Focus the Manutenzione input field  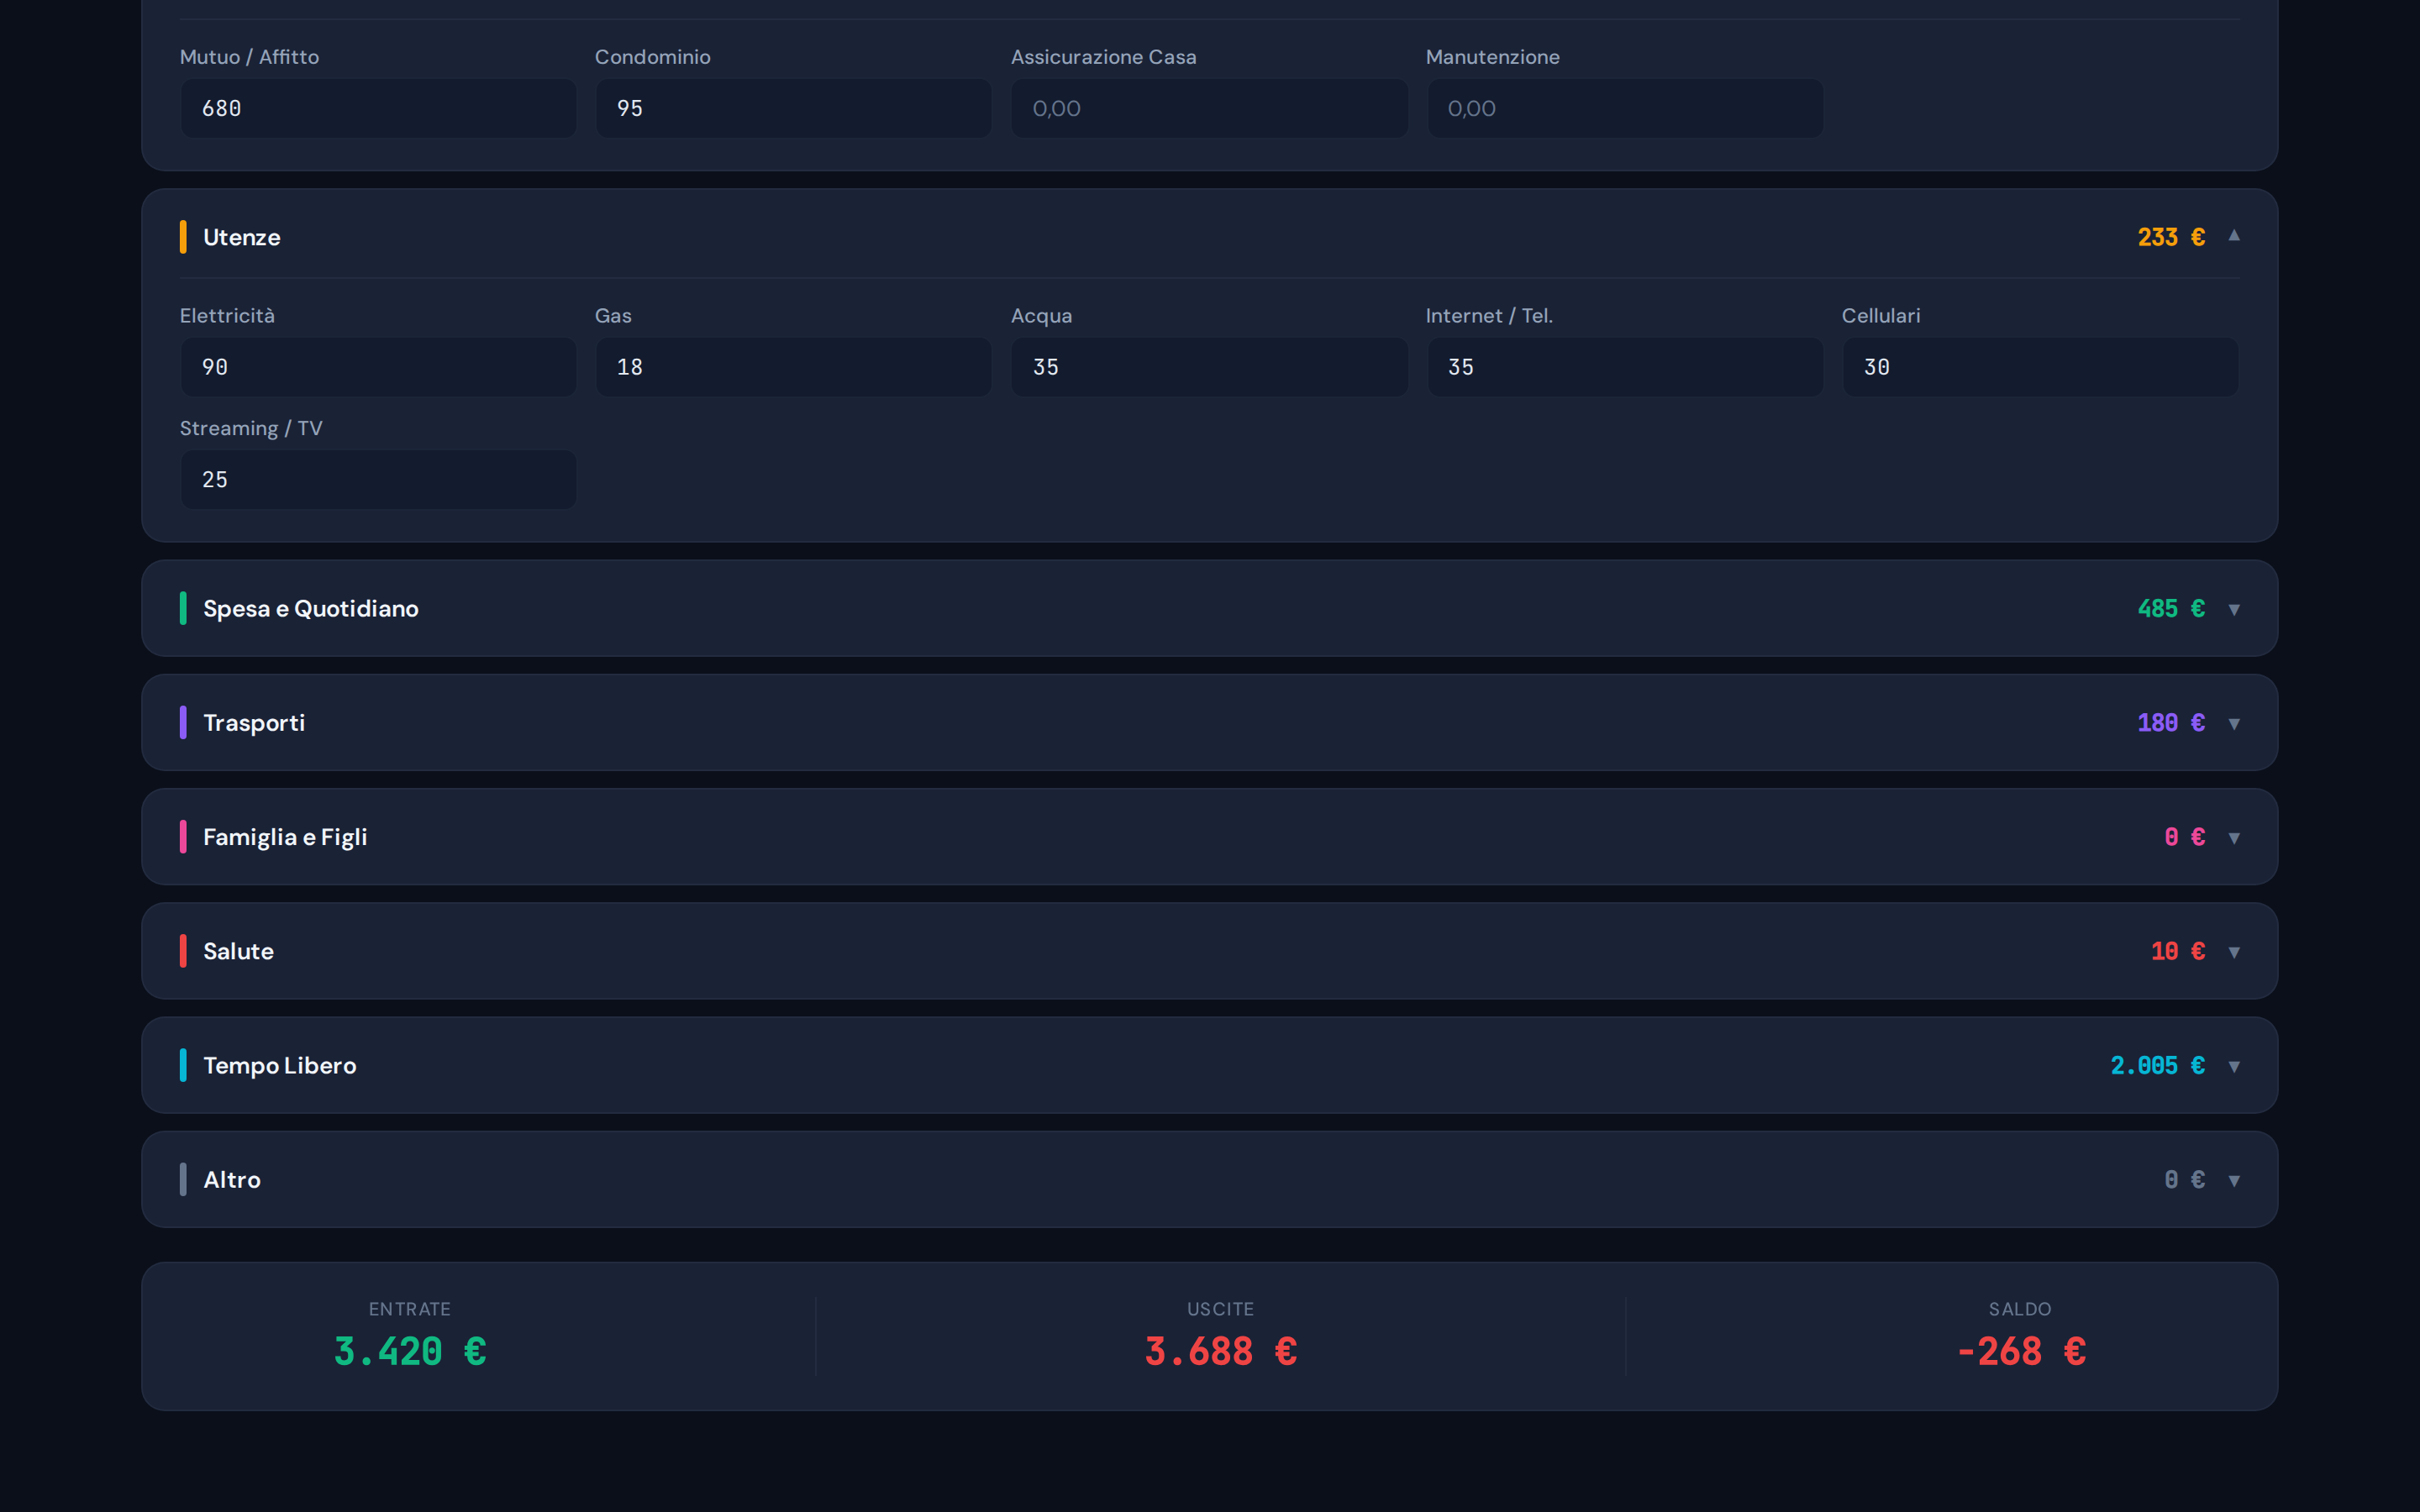pyautogui.click(x=1625, y=108)
